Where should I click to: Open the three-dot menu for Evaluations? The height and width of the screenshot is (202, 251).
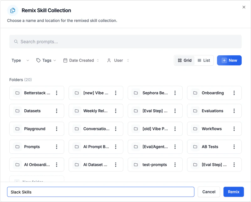point(234,111)
